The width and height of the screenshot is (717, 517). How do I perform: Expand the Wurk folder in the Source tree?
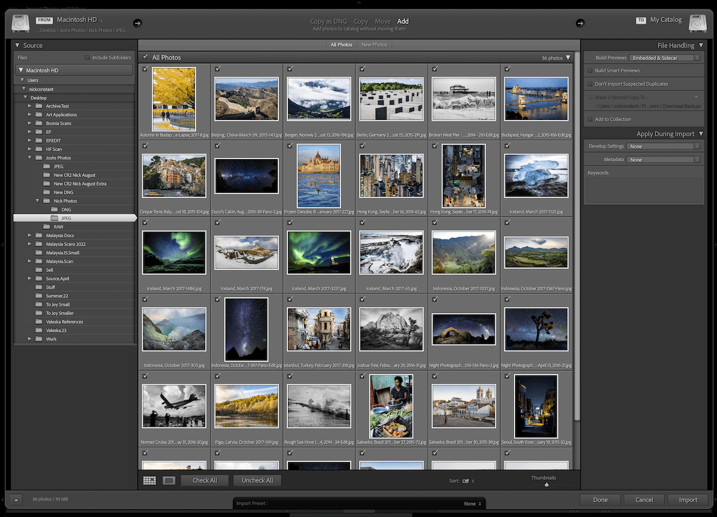pyautogui.click(x=29, y=338)
